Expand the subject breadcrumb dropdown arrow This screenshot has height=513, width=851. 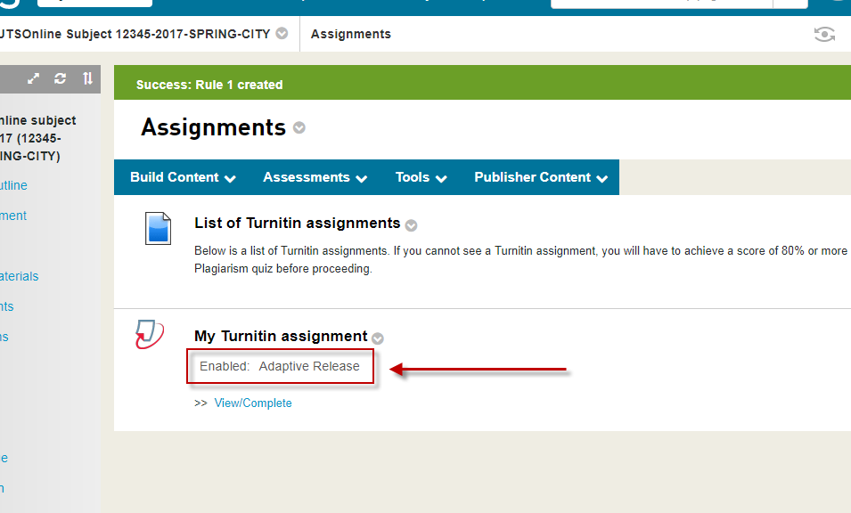(282, 34)
